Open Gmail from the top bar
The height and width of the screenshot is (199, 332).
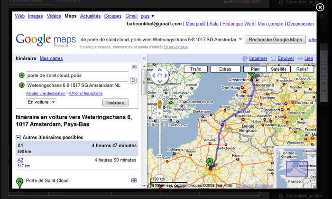click(x=131, y=16)
